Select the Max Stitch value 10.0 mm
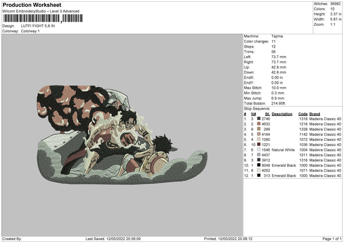This screenshot has height=243, width=344. (279, 88)
